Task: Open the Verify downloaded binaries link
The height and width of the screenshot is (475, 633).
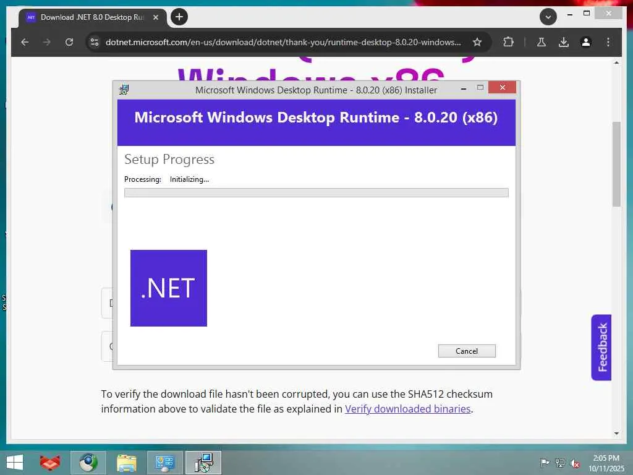Action: (408, 409)
